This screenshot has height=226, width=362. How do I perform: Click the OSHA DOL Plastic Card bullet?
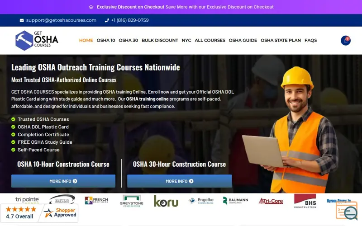[43, 127]
